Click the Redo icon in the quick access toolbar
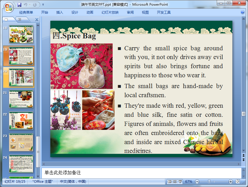The height and width of the screenshot is (187, 248). click(35, 5)
